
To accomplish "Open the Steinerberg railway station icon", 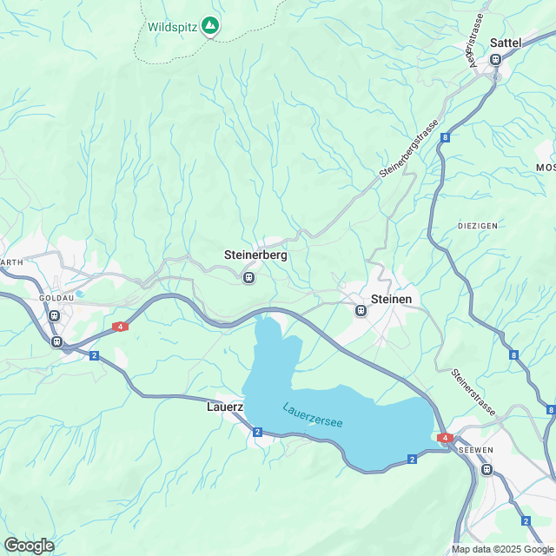I will coord(249,278).
